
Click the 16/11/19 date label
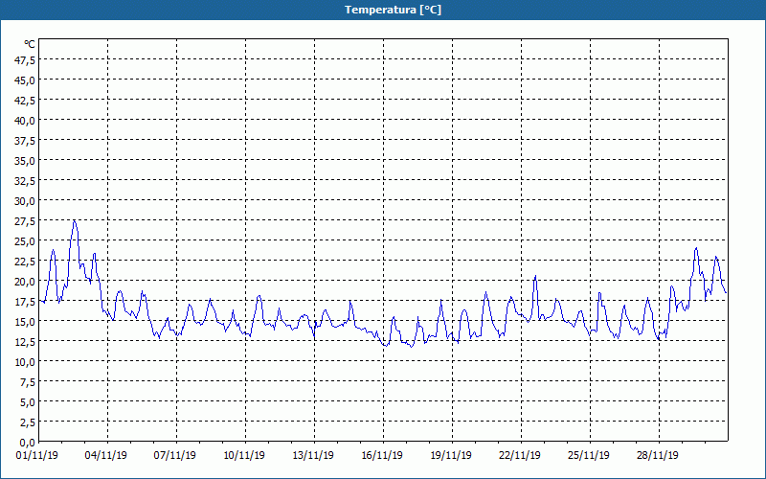click(382, 455)
